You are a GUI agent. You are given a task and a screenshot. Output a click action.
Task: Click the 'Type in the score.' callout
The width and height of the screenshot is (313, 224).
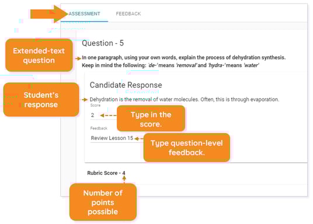[x=151, y=118]
